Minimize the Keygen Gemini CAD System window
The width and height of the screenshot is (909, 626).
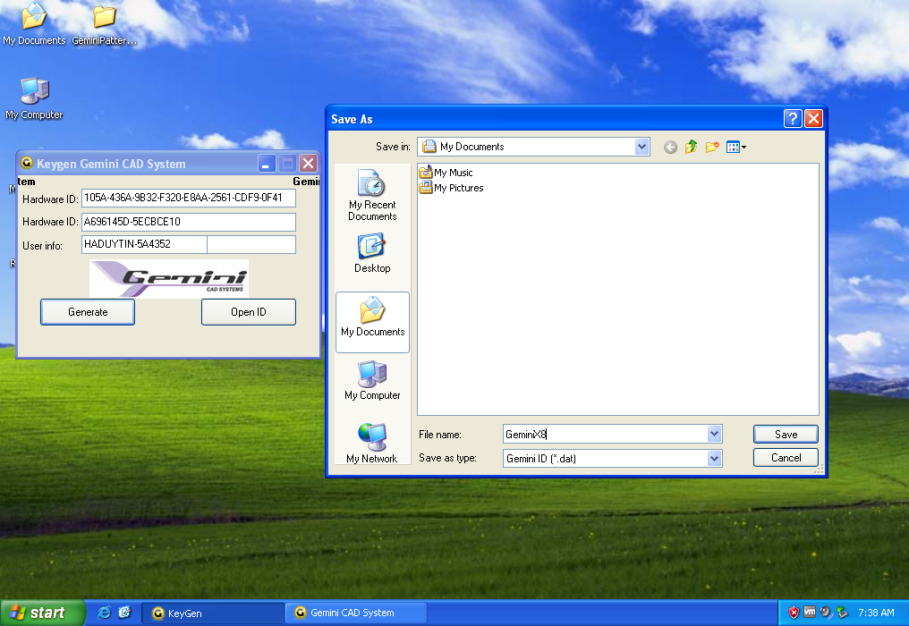267,164
